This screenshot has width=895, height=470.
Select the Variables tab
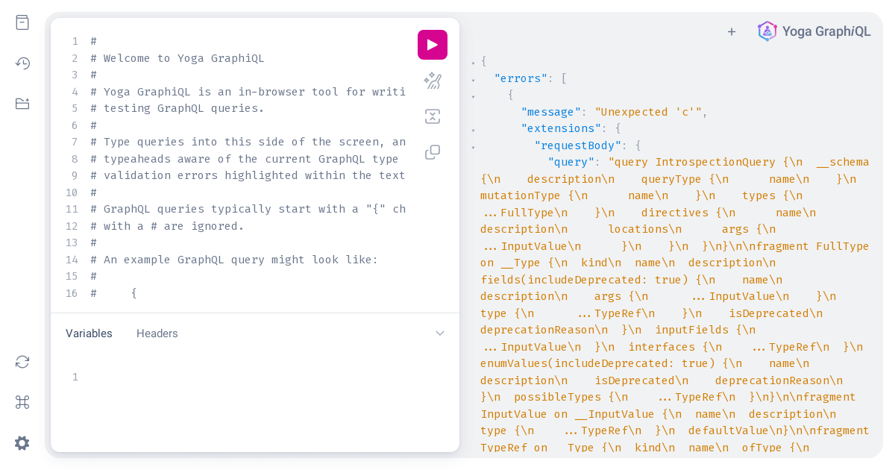[x=89, y=333]
